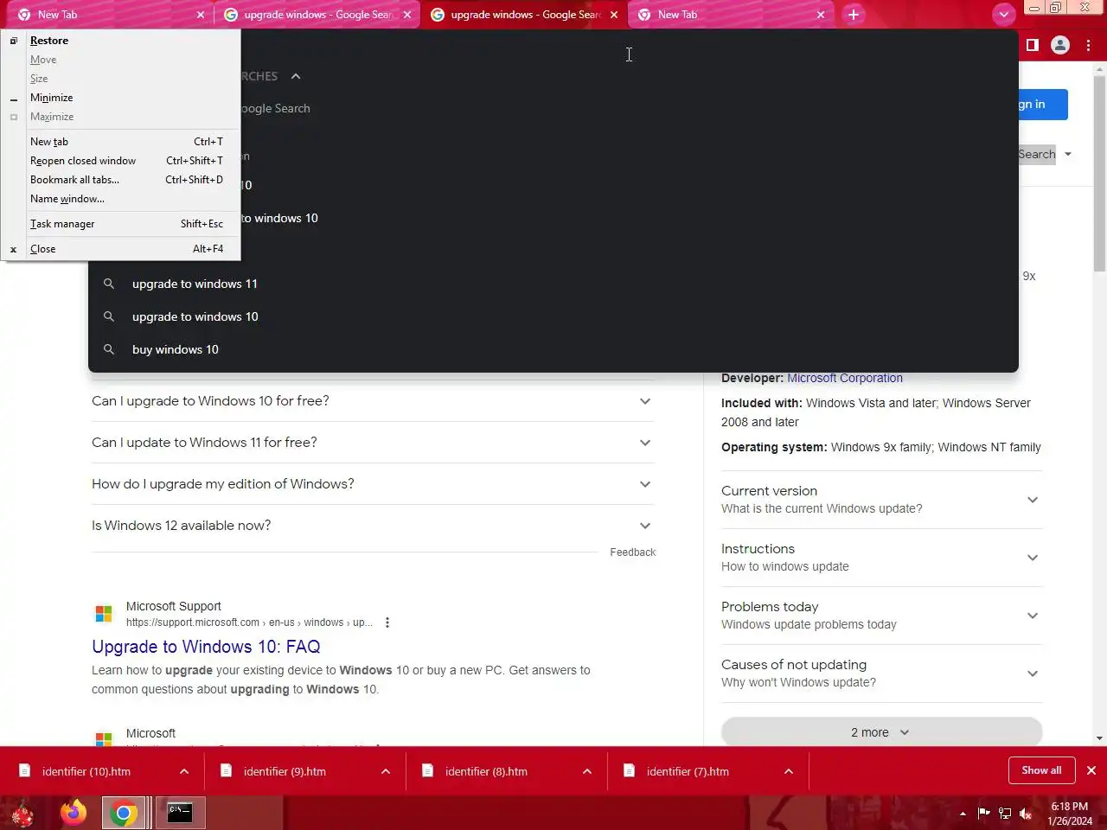
Task: Click Show all downloads button
Action: [1041, 770]
